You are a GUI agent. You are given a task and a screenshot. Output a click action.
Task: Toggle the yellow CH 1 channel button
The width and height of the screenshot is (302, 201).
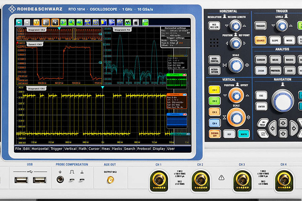214,90
